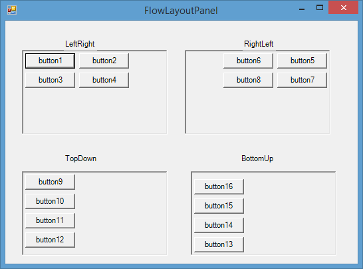Click button16 at the top of BottomUp

[x=219, y=186]
